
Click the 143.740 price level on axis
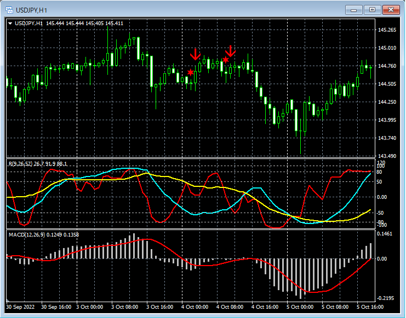point(387,138)
